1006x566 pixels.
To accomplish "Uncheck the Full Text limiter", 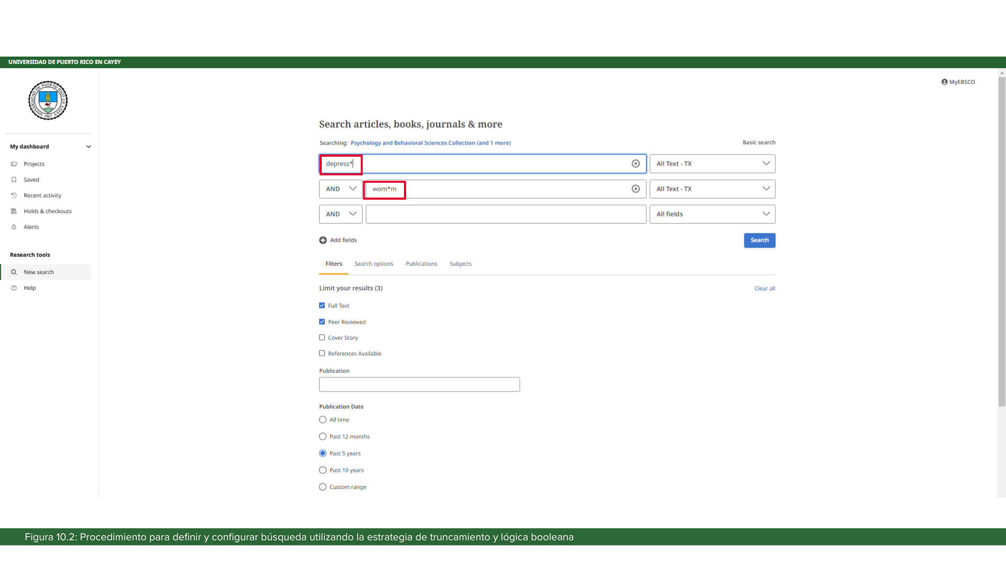I will (322, 305).
